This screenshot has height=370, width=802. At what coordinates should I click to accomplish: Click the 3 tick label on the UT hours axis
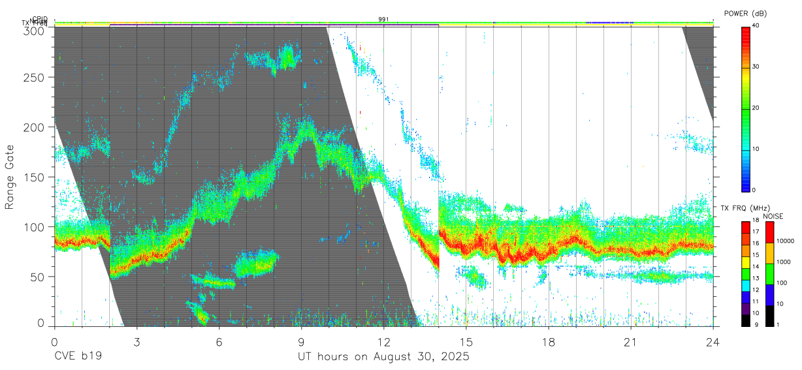coord(136,341)
